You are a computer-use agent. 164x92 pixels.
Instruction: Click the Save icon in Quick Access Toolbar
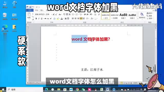coord(30,7)
